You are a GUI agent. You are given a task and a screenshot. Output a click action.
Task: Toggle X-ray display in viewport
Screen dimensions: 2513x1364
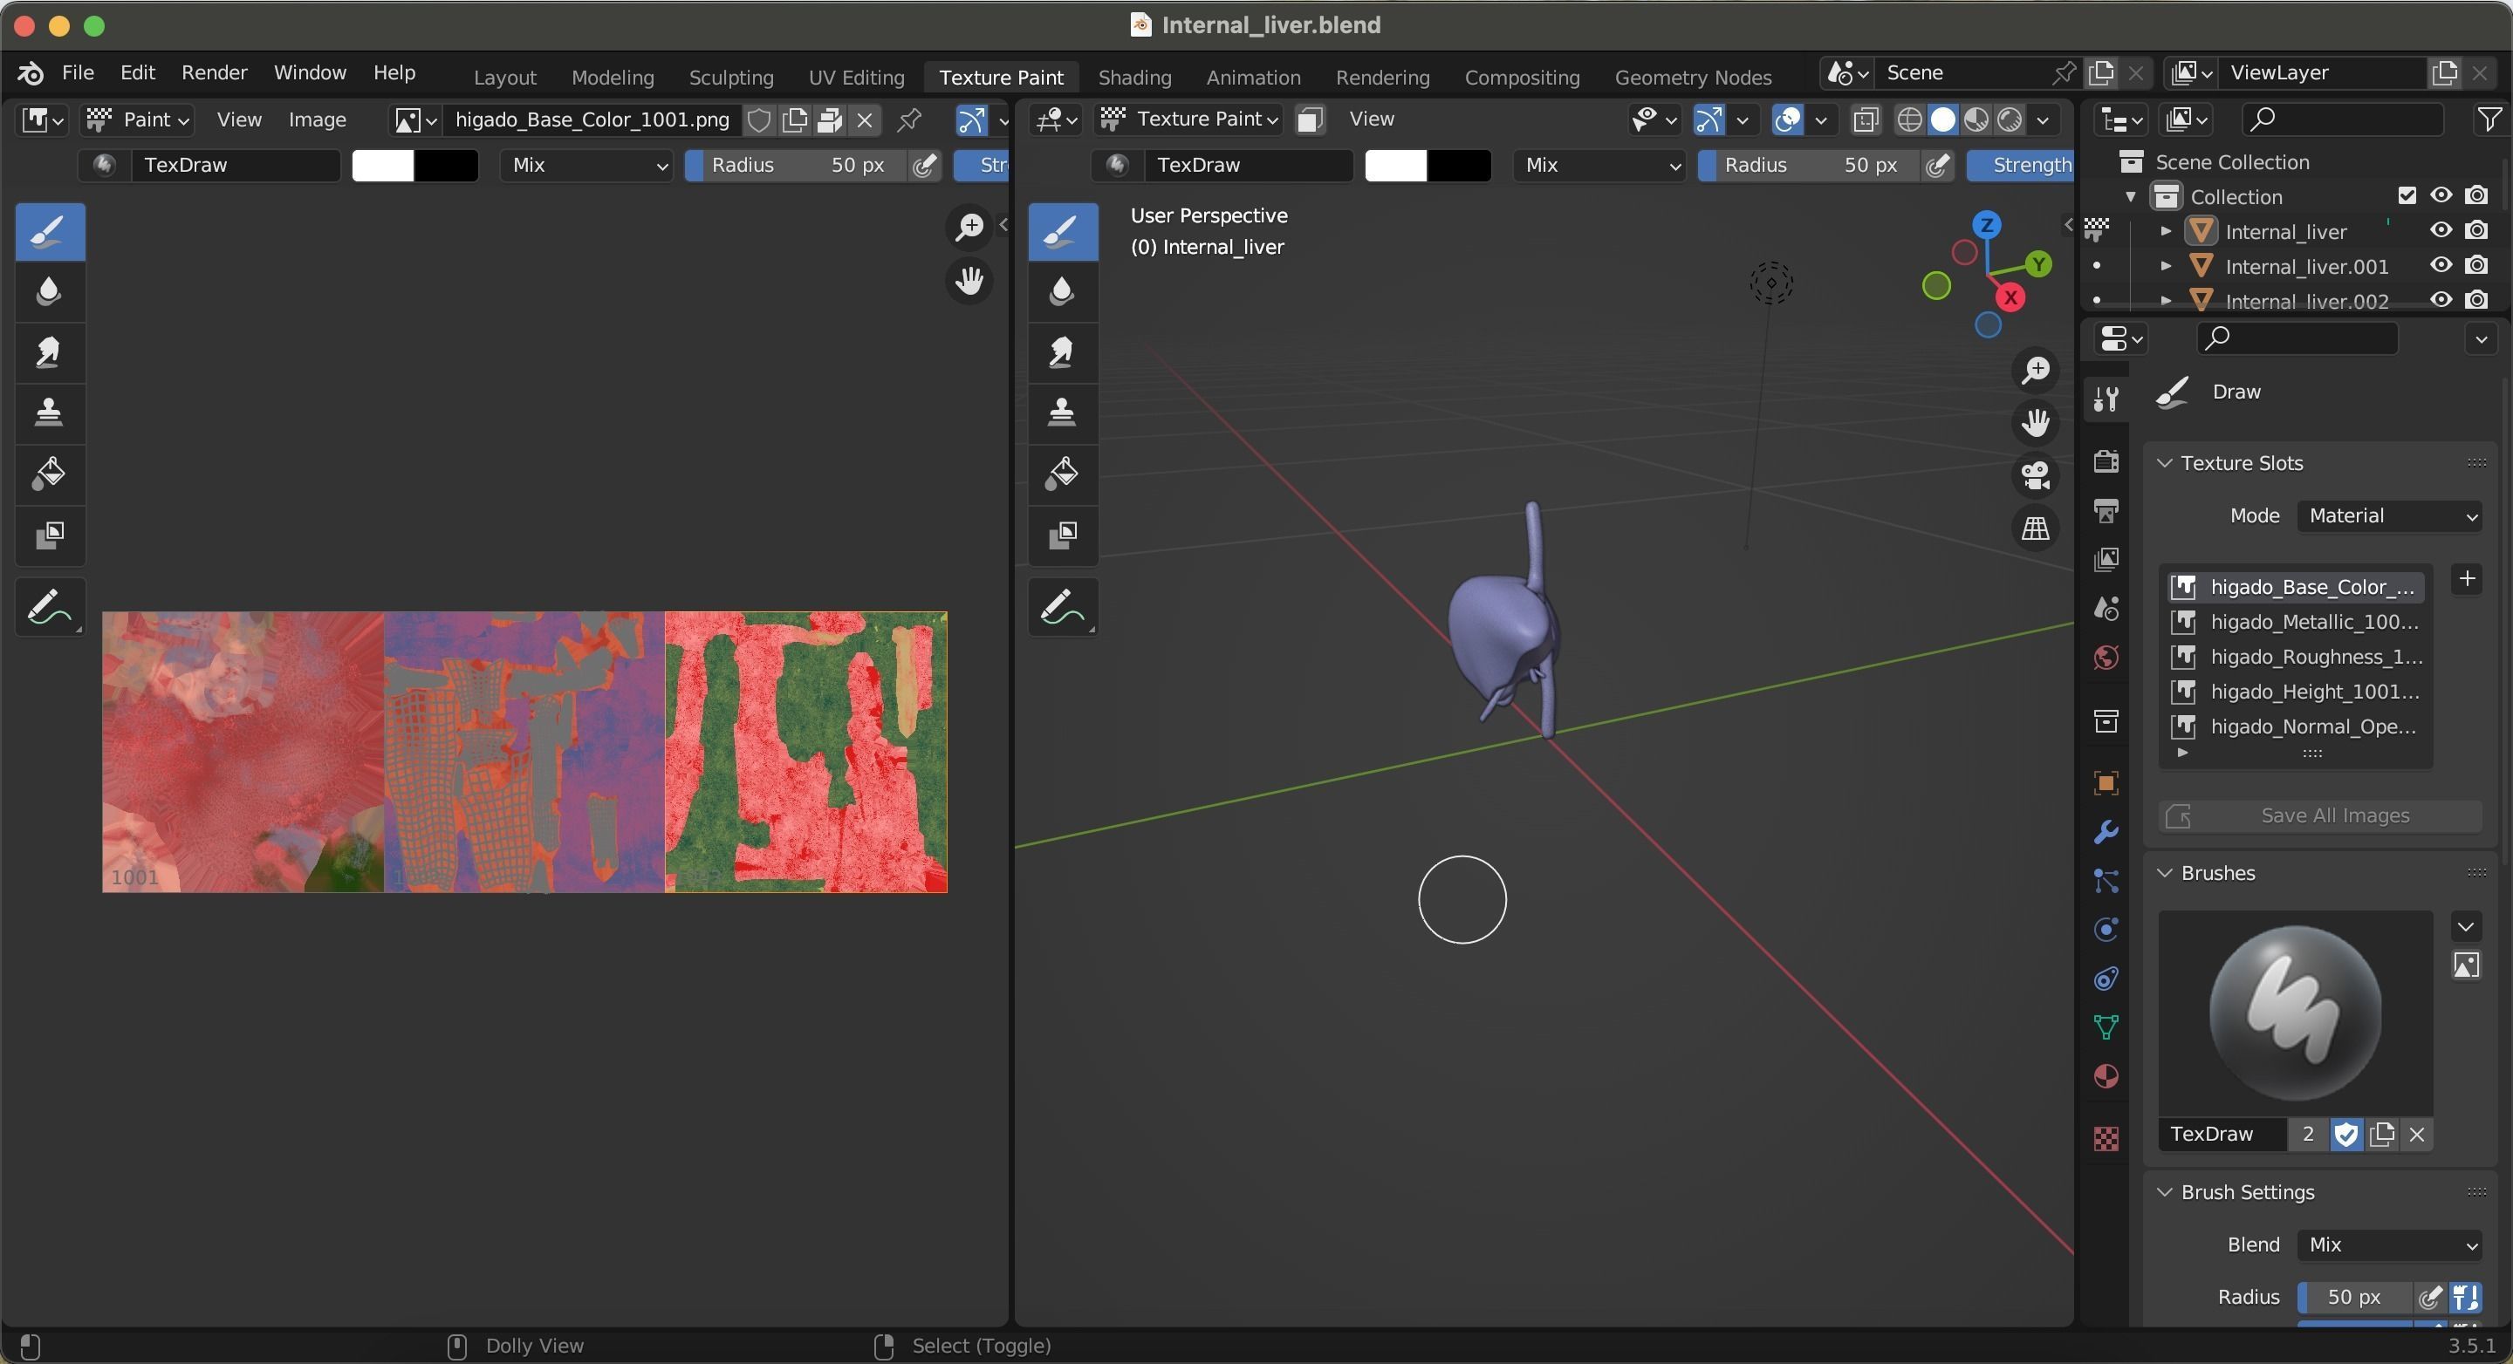[x=1866, y=119]
